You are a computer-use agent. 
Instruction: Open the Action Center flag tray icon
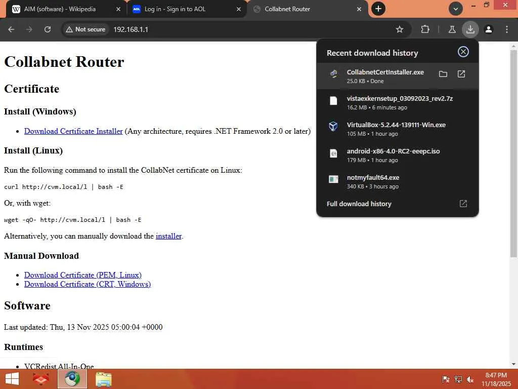[446, 379]
